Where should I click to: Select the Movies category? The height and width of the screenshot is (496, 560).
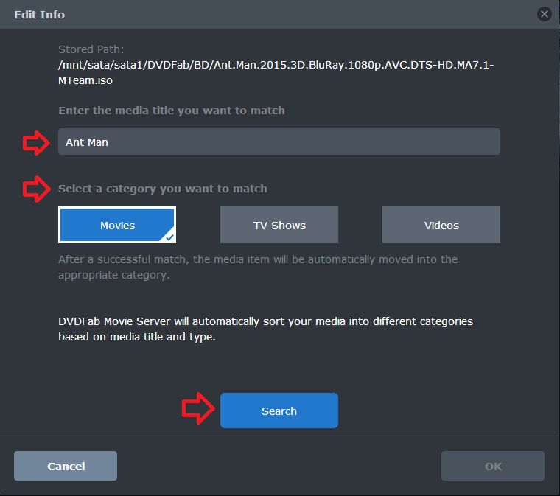[x=117, y=225]
